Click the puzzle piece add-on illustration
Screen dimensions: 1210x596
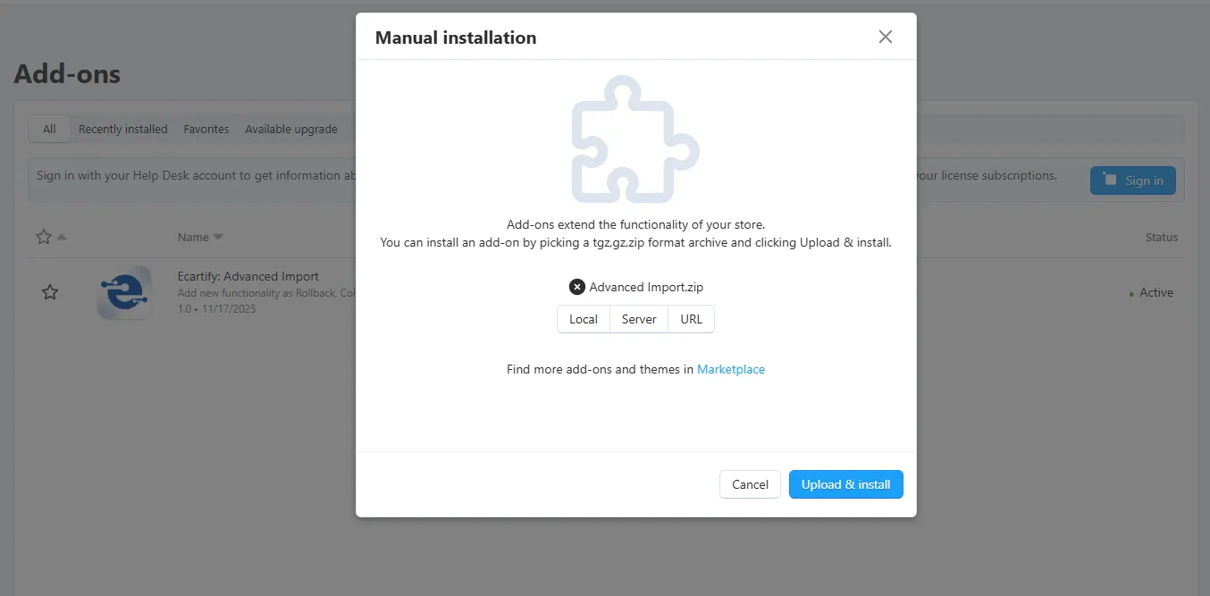[635, 139]
